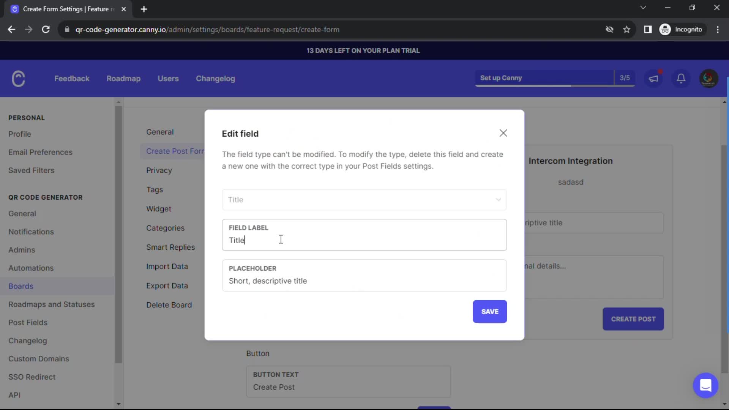729x410 pixels.
Task: Open Custom Domains settings in sidebar
Action: coord(39,359)
